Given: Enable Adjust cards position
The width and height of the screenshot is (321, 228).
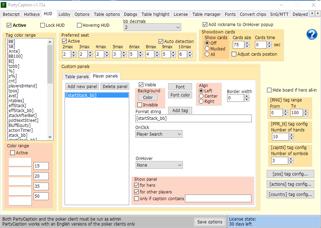Looking at the screenshot, I should pyautogui.click(x=234, y=54).
